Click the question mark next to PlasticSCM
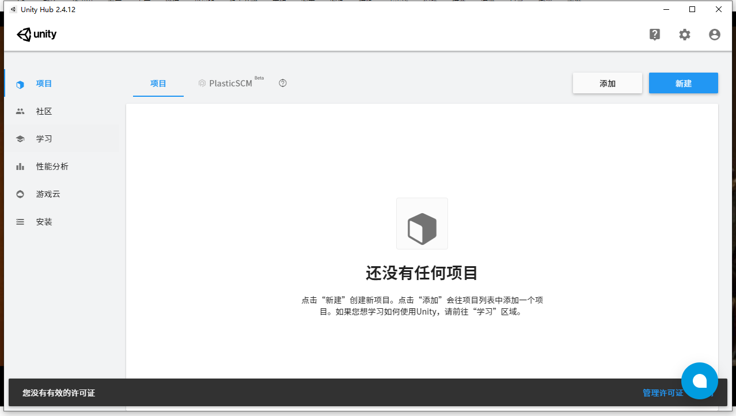The image size is (736, 416). 283,83
